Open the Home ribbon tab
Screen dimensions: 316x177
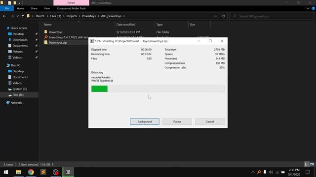point(21,8)
